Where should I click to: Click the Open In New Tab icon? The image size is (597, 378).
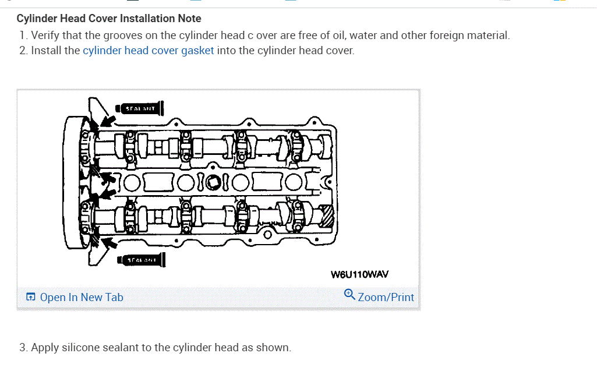31,297
